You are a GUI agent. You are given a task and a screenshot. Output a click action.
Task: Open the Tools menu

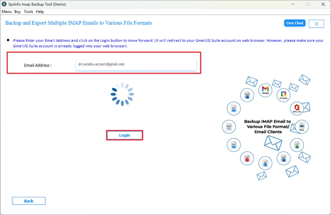pyautogui.click(x=28, y=12)
